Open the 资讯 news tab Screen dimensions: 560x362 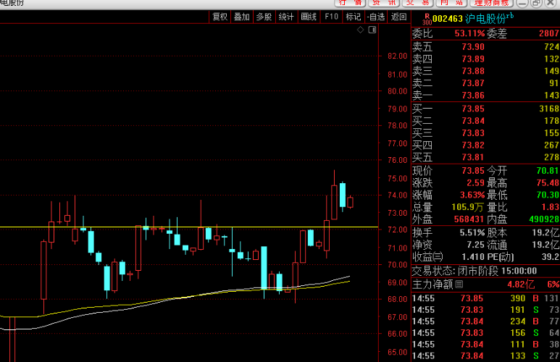click(x=384, y=3)
